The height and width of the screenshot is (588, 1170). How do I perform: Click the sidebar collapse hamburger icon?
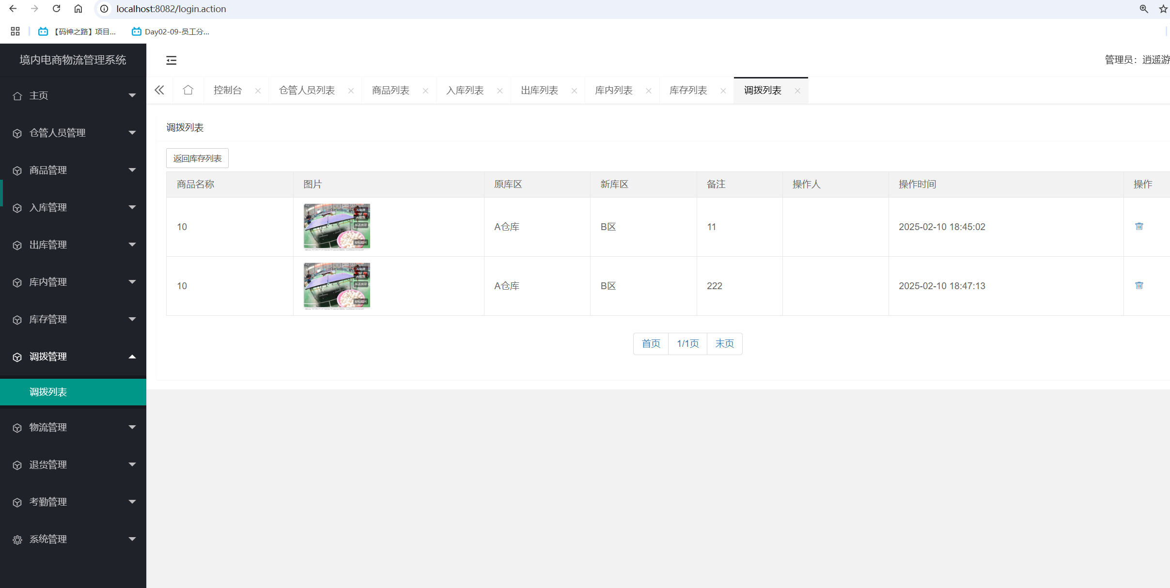coord(171,61)
